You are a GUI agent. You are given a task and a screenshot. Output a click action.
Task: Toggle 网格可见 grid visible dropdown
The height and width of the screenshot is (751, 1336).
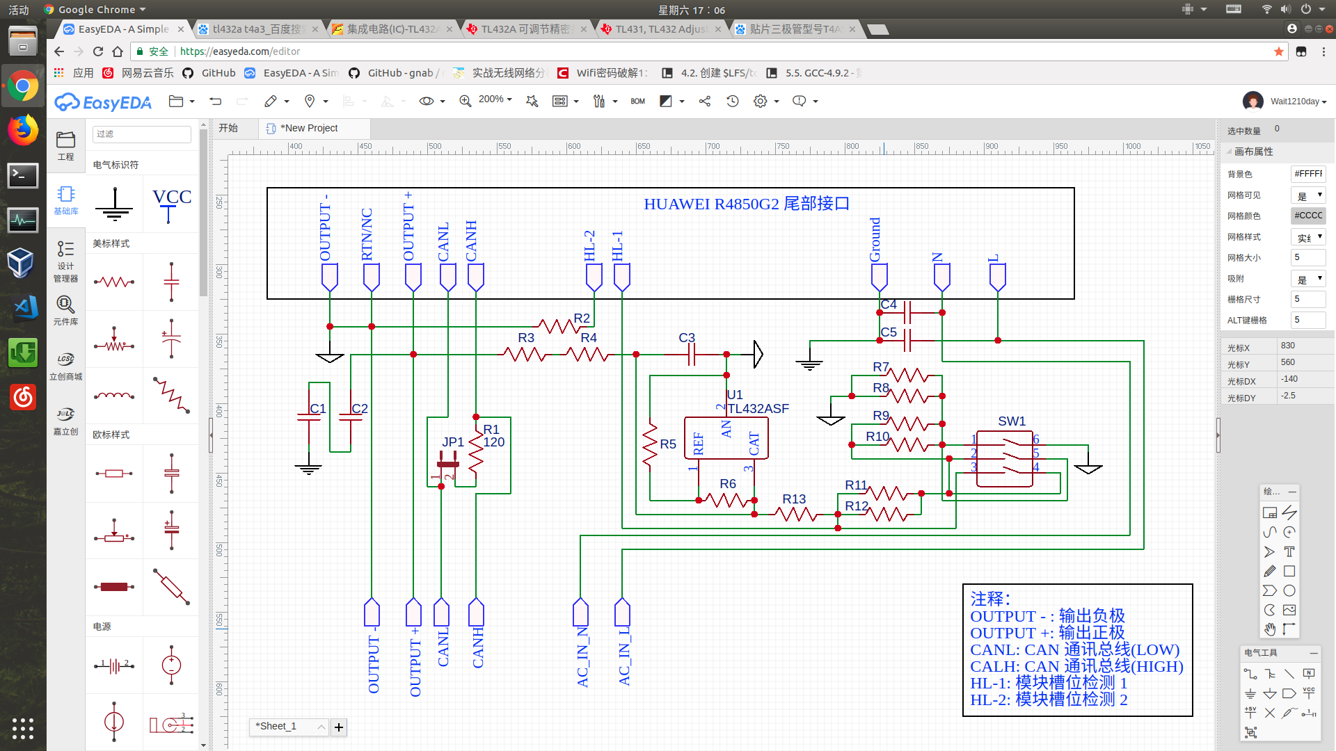1309,195
